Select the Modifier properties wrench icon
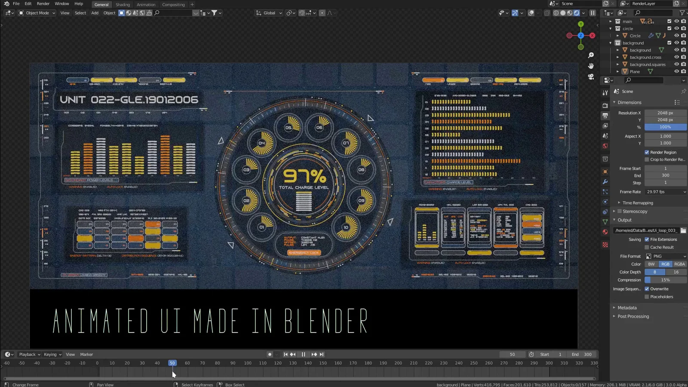The width and height of the screenshot is (688, 387). (x=605, y=181)
